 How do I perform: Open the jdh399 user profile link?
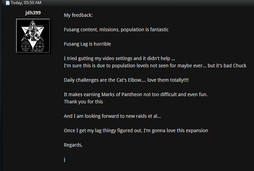[33, 13]
